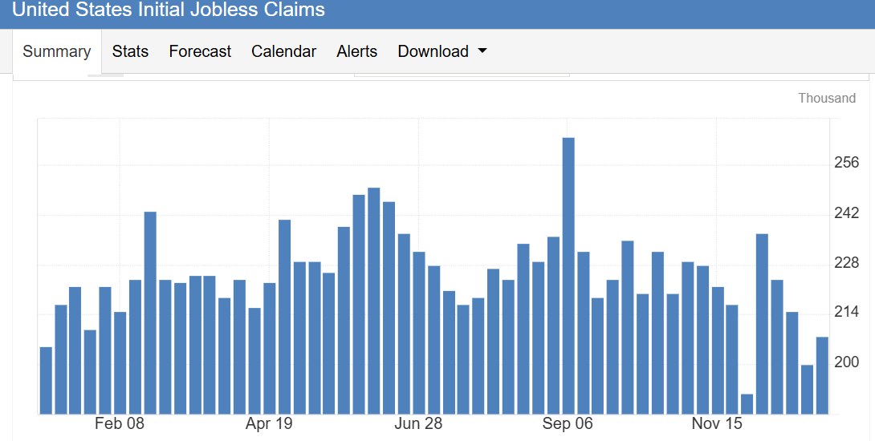Click the 256 y-axis value label
The height and width of the screenshot is (441, 875).
pos(847,163)
